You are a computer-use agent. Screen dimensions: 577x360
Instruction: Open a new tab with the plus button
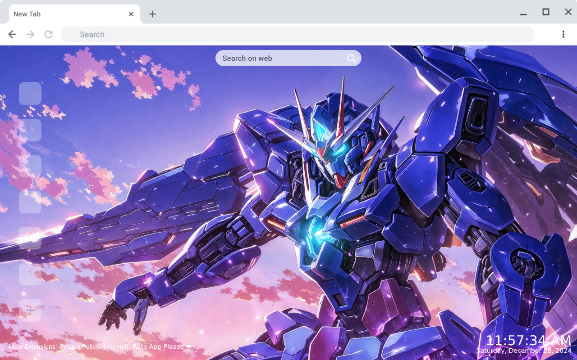(152, 14)
